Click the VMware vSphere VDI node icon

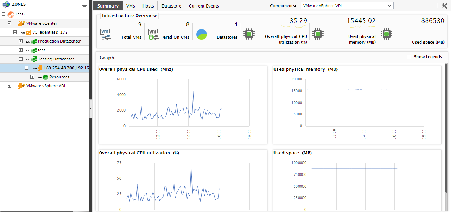pyautogui.click(x=21, y=86)
